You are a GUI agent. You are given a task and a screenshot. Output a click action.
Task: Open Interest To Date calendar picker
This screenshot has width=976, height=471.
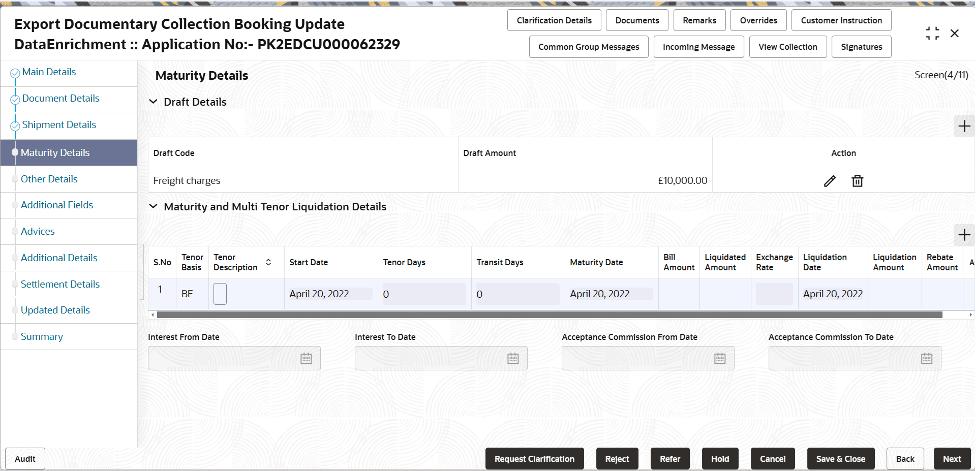[x=513, y=358]
